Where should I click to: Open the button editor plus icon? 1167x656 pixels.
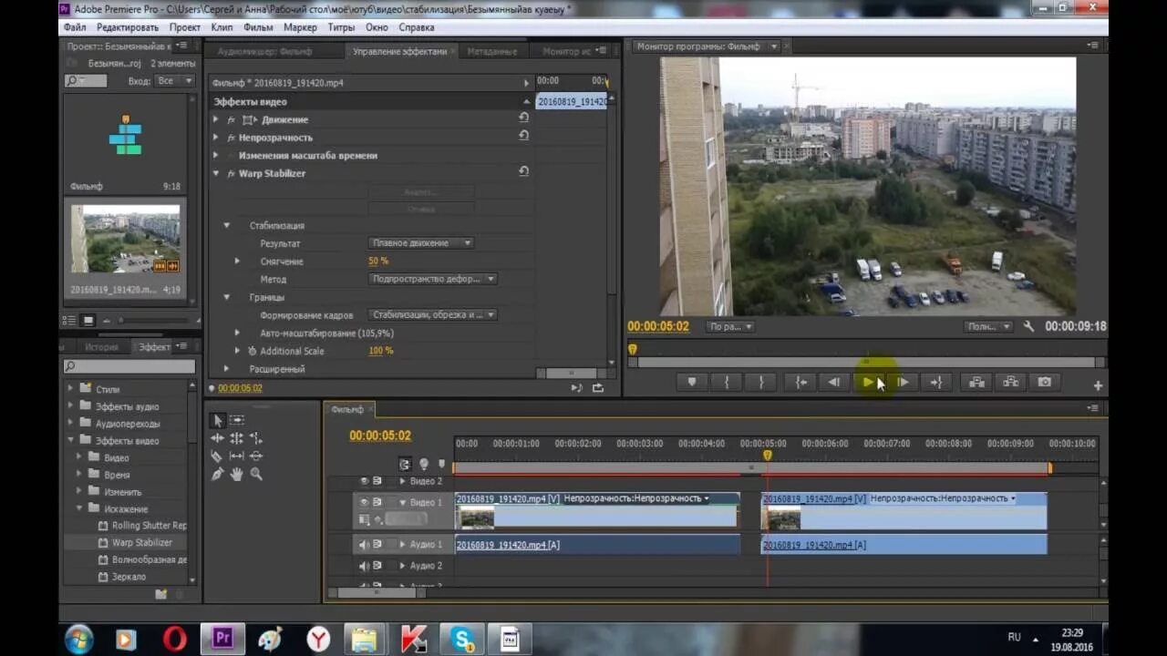pyautogui.click(x=1098, y=385)
